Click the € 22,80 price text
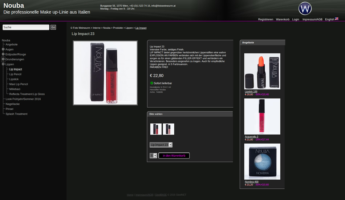The image size is (345, 200). point(157,76)
